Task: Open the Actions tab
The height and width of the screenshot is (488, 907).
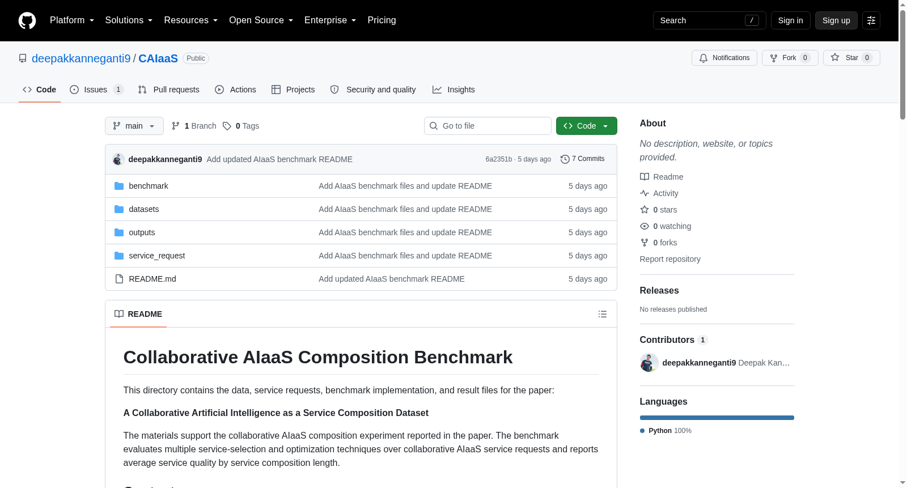Action: pyautogui.click(x=236, y=90)
